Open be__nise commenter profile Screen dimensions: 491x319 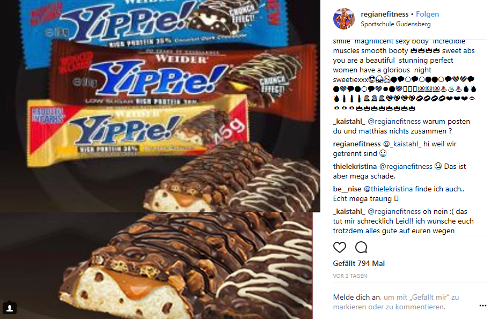(x=347, y=189)
